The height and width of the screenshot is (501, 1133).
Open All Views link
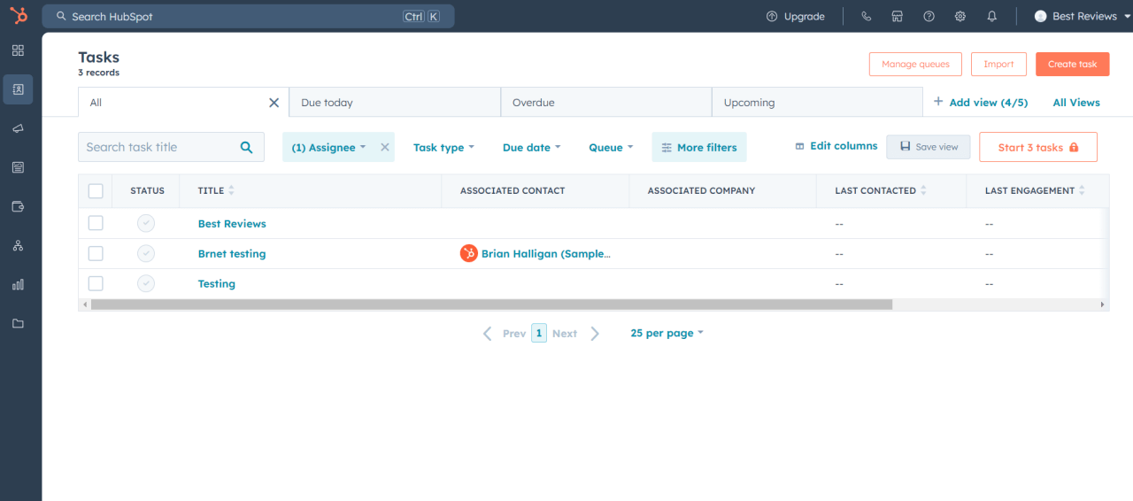pyautogui.click(x=1076, y=103)
